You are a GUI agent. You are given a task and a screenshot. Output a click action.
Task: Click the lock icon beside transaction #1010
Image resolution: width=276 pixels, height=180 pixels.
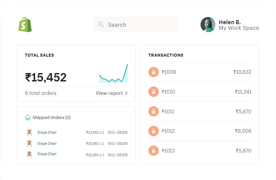[x=153, y=92]
